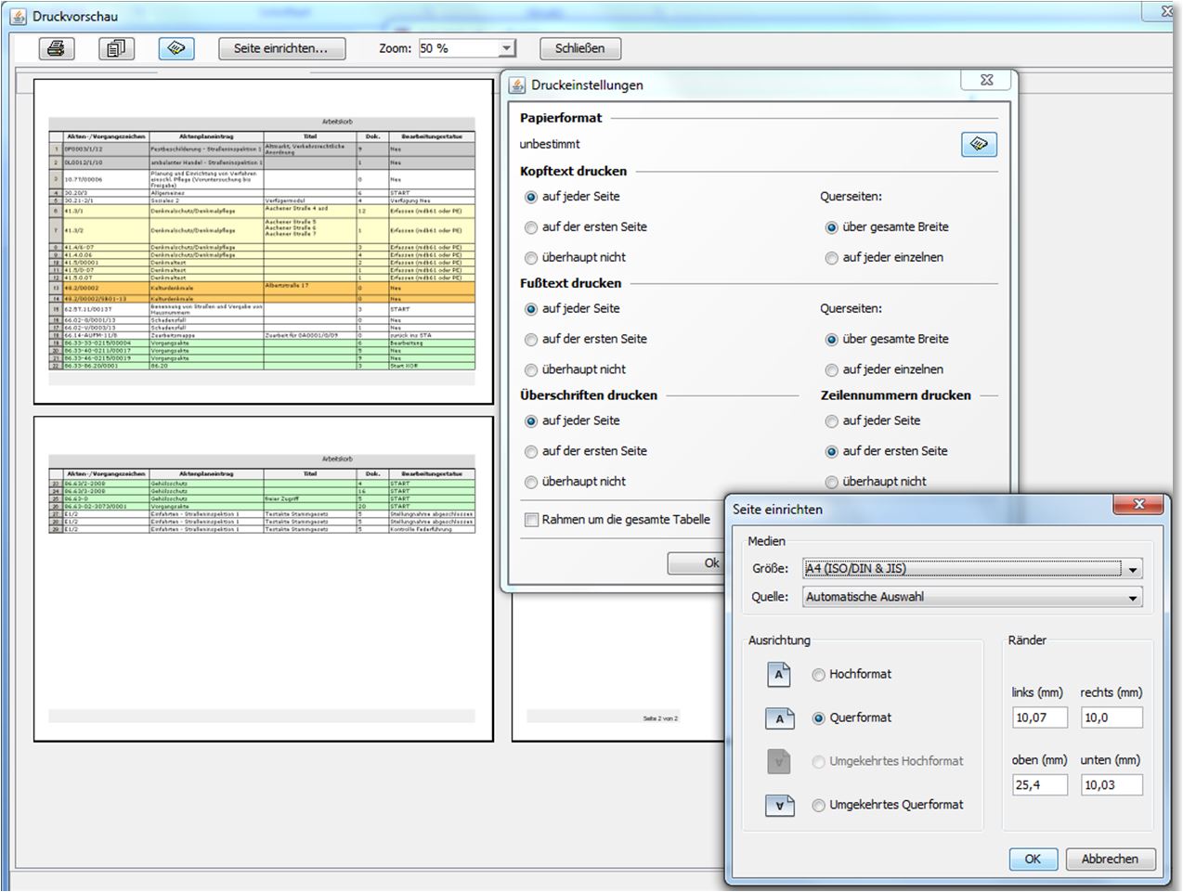
Task: Open the Größe paper size dropdown
Action: [1132, 569]
